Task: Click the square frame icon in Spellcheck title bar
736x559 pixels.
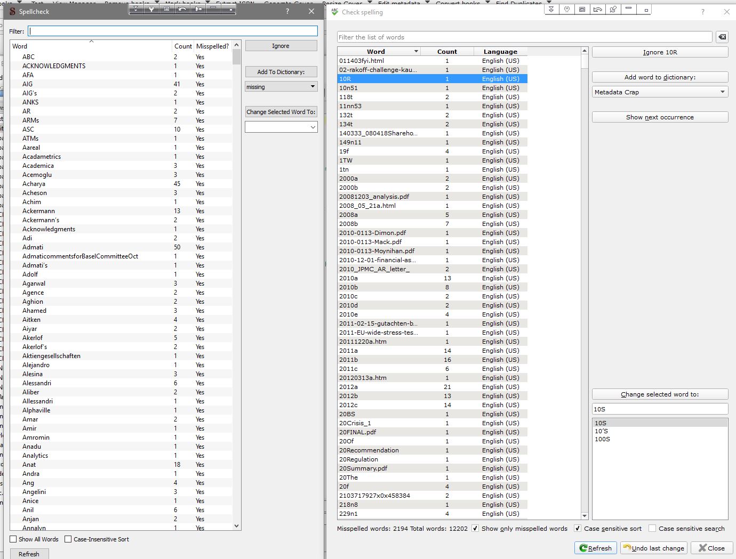Action: pyautogui.click(x=167, y=9)
